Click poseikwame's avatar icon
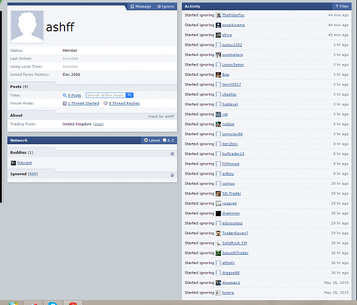The image size is (357, 305). (x=218, y=25)
